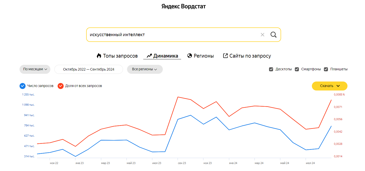Click the globe icon next to Регионы
Image resolution: width=365 pixels, height=171 pixels.
pyautogui.click(x=189, y=56)
